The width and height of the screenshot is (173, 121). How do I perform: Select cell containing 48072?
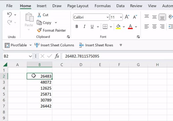[40, 82]
